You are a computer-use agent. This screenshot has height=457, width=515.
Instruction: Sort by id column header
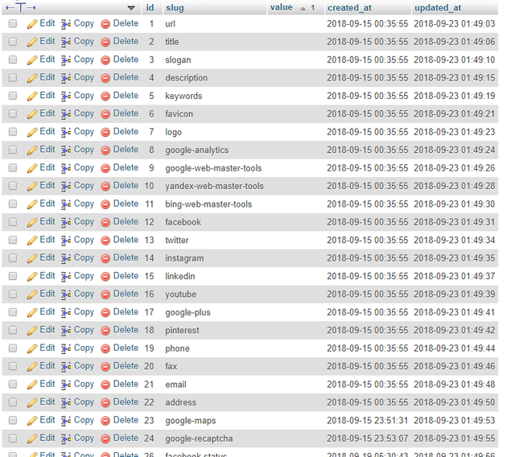[x=150, y=7]
